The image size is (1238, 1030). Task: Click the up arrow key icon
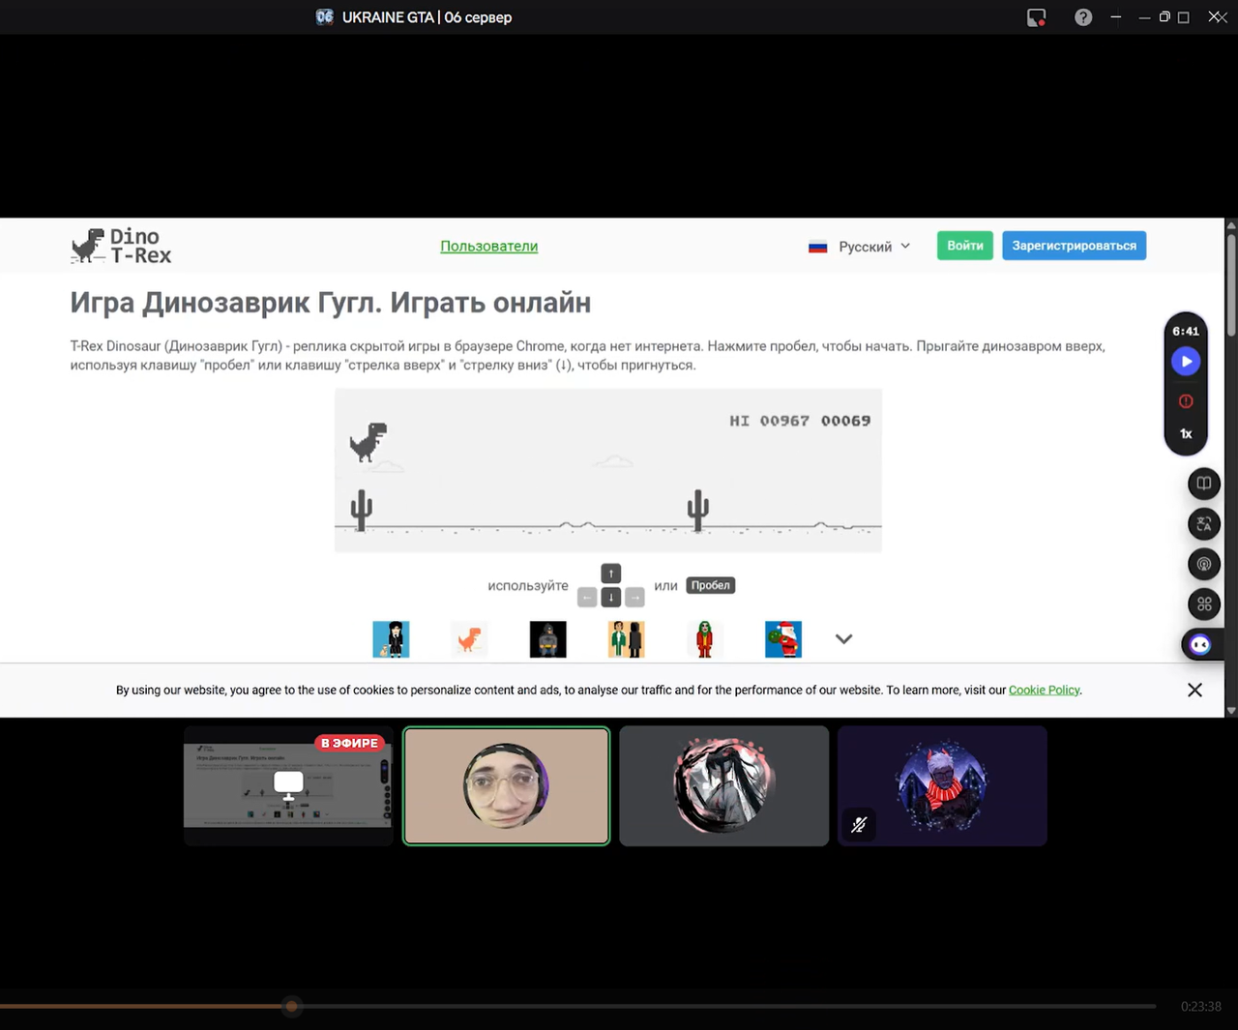[x=611, y=574]
